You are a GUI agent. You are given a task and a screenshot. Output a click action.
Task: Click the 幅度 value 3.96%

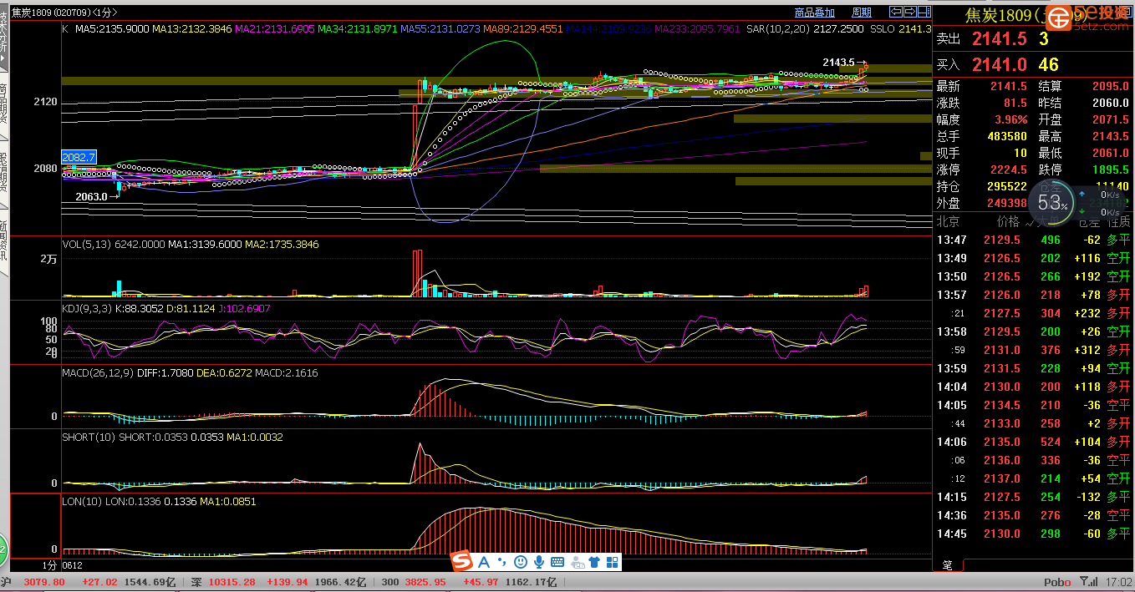tap(1010, 119)
